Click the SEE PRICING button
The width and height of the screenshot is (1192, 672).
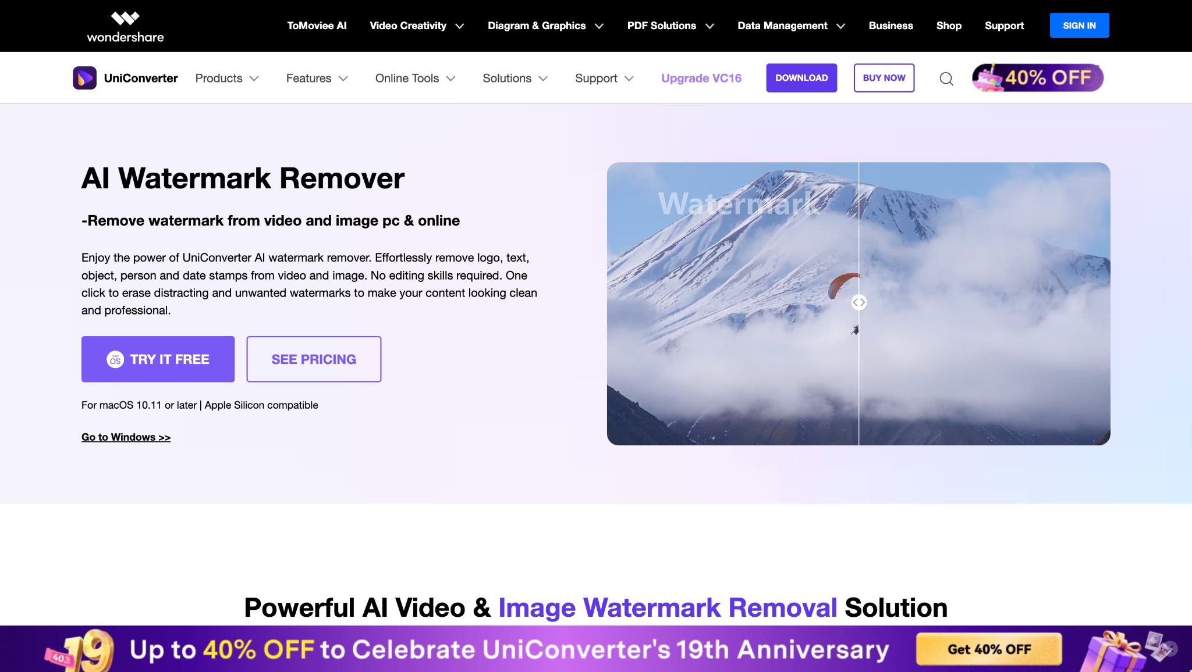[314, 359]
